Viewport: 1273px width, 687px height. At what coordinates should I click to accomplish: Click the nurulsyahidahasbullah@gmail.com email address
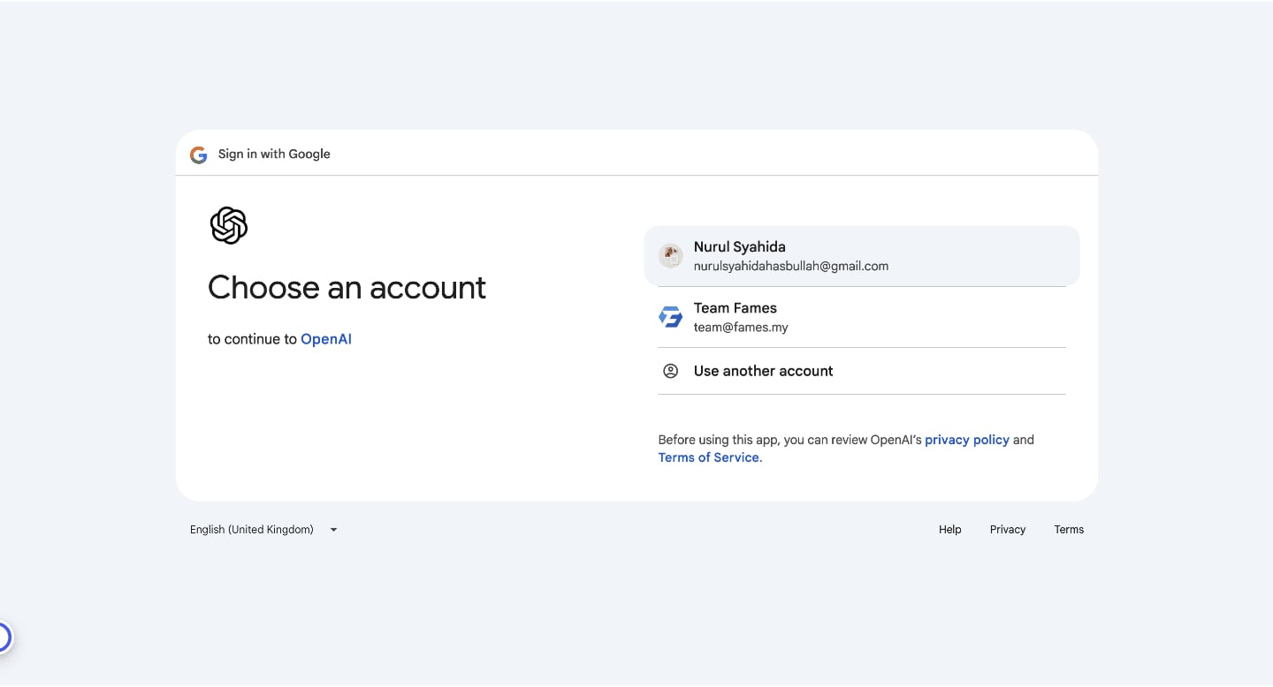(790, 266)
